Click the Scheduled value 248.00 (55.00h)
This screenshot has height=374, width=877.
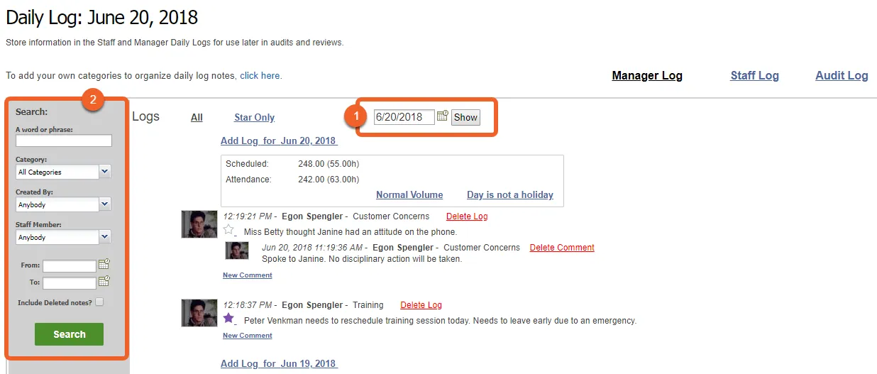(x=329, y=164)
